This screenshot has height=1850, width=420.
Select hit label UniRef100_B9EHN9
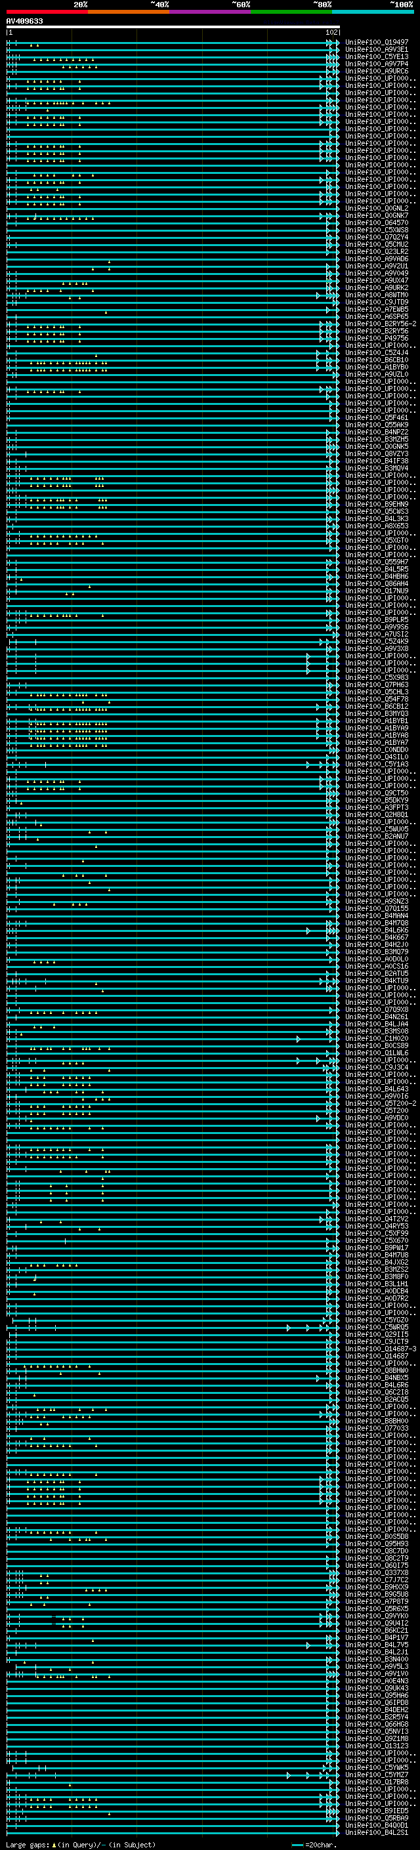pos(377,504)
